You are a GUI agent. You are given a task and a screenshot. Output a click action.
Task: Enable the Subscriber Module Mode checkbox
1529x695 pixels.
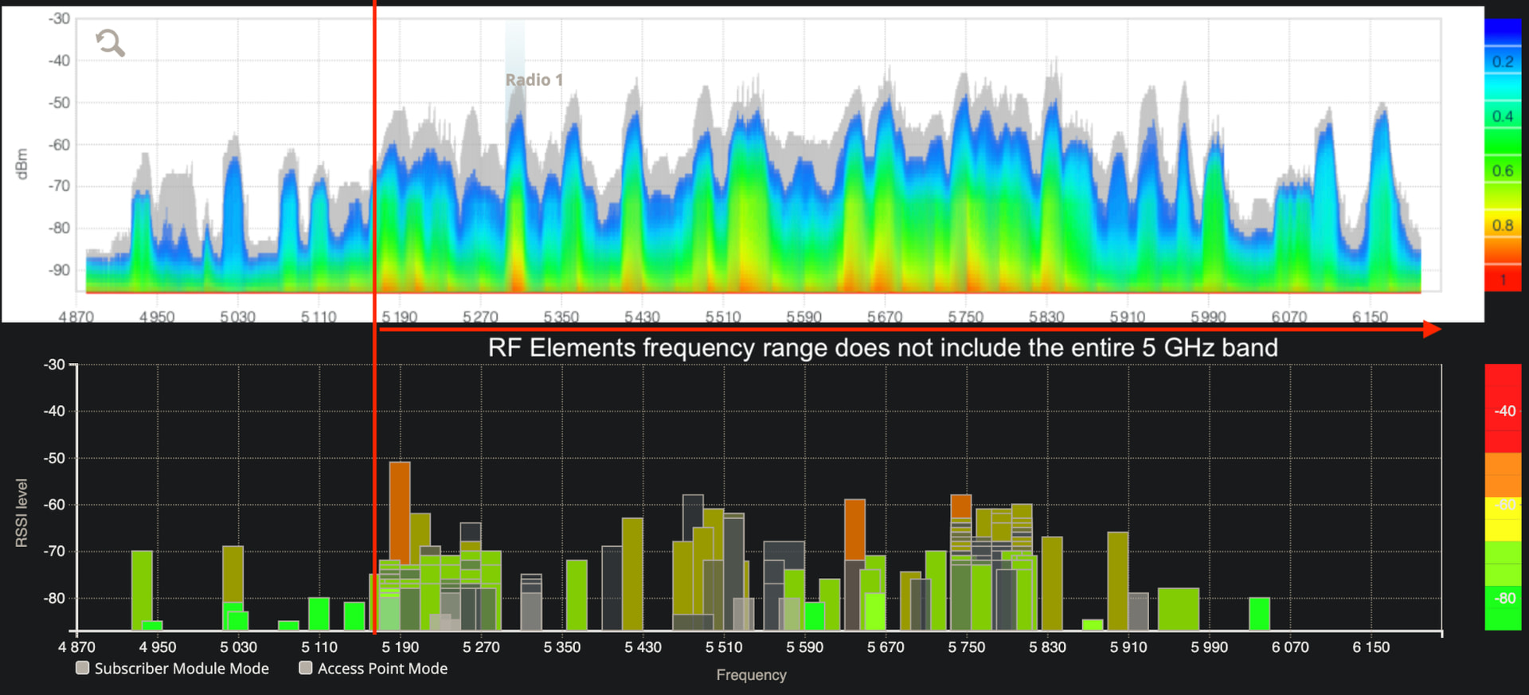pyautogui.click(x=82, y=668)
